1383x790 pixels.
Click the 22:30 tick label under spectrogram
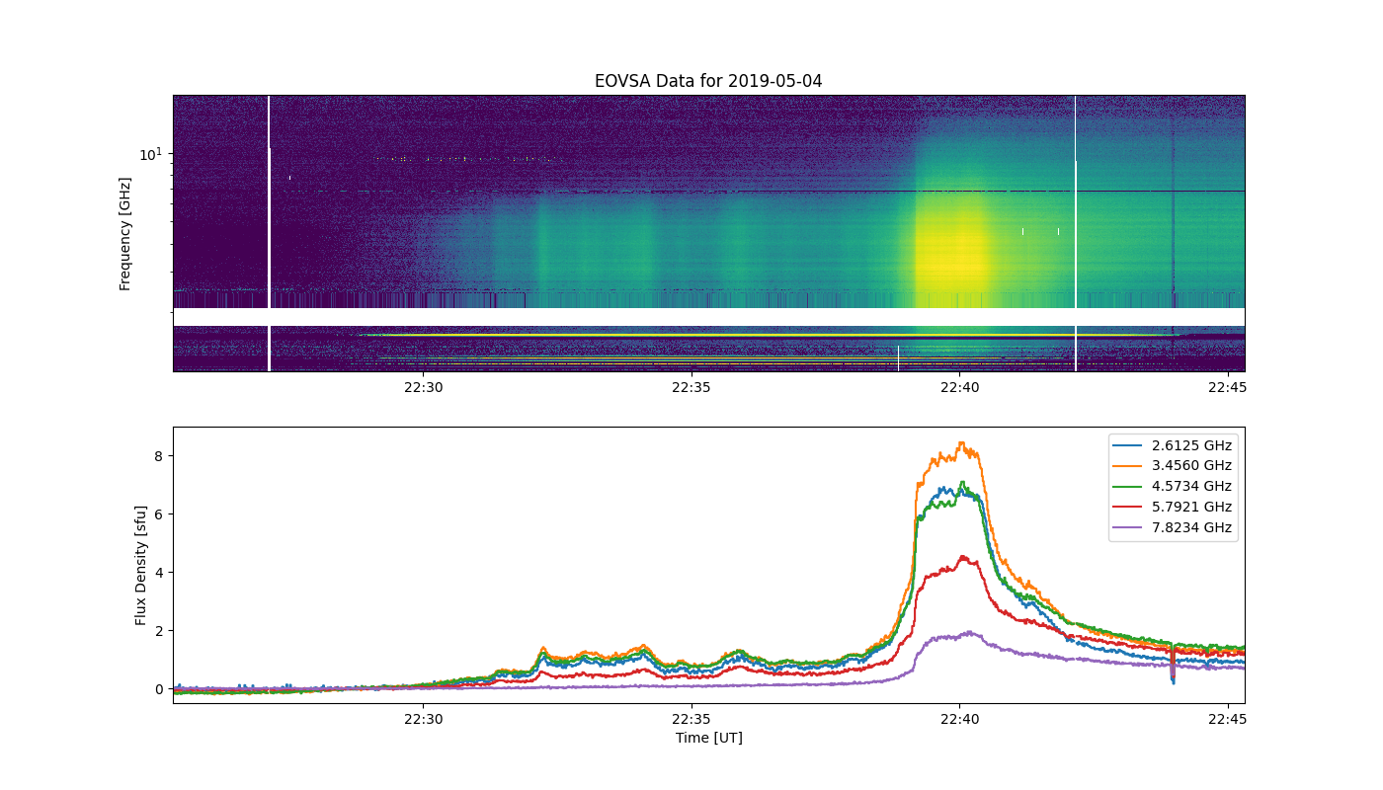click(x=423, y=387)
